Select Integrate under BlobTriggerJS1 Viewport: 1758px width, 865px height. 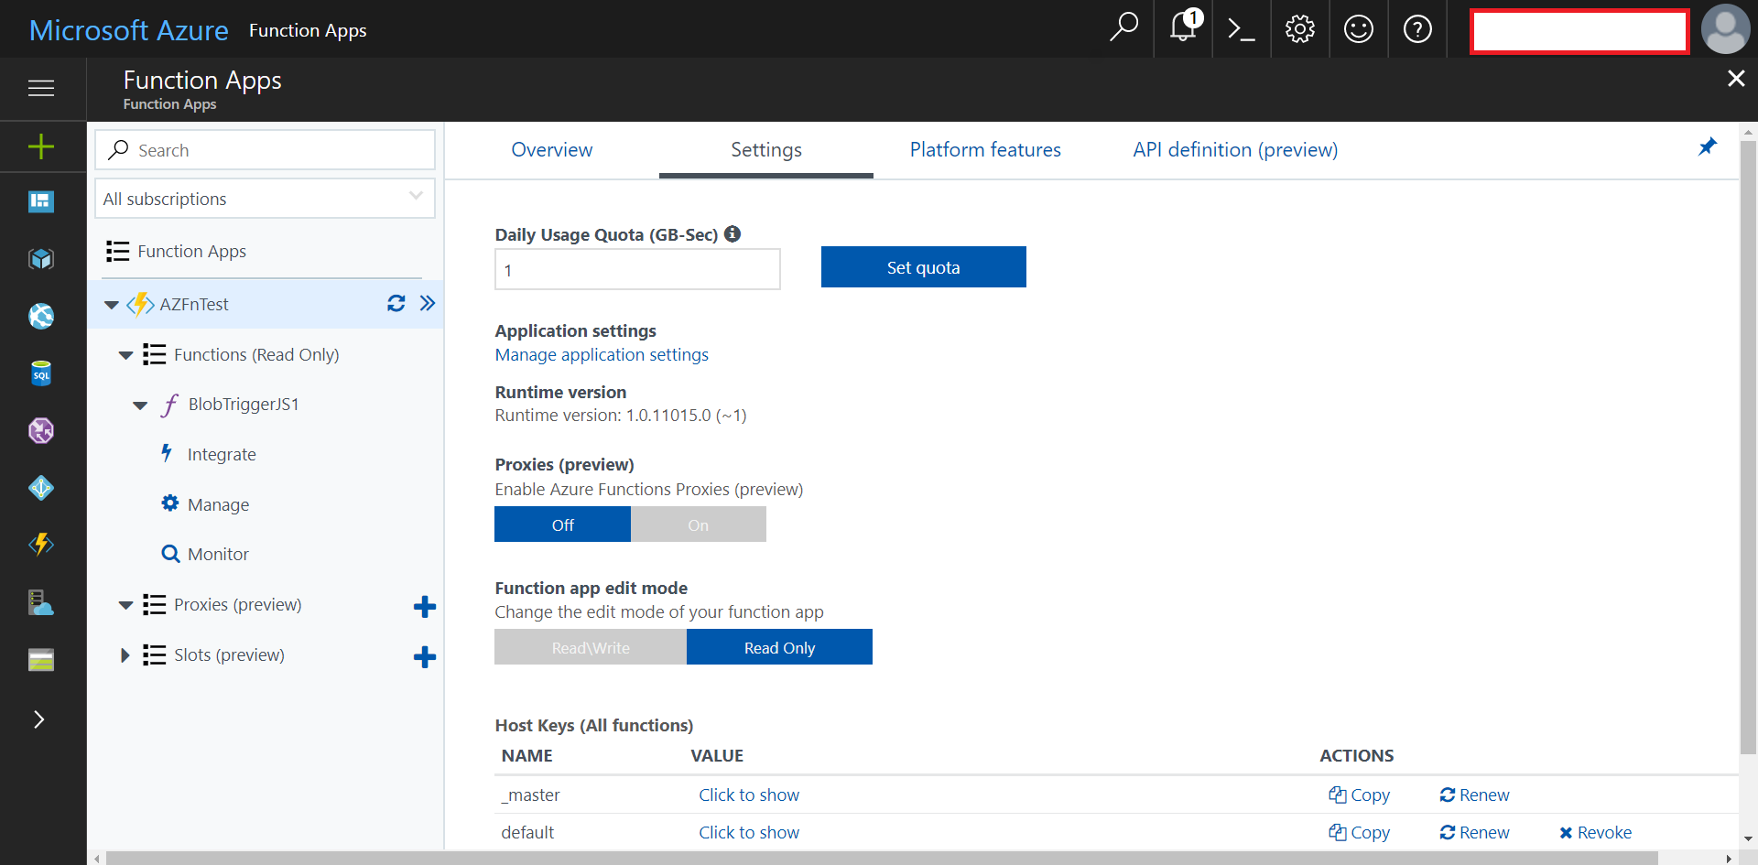coord(221,454)
